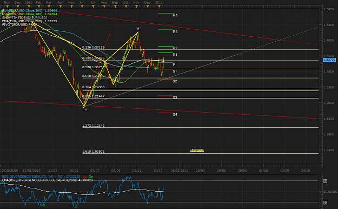
Task: Click the 1.2000 value on price axis
Action: [x=329, y=103]
